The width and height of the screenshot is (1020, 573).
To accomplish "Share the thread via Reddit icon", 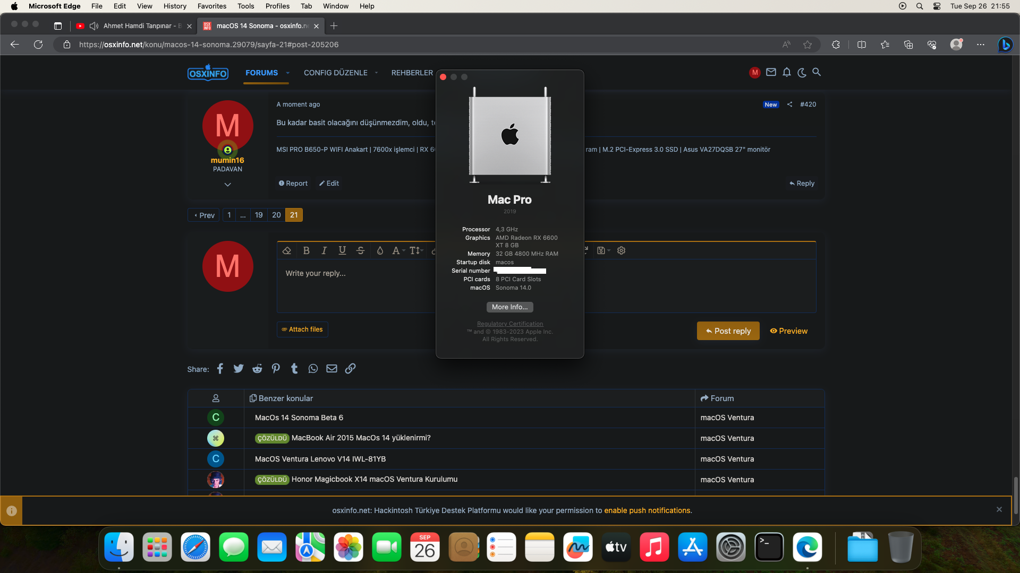I will click(x=257, y=368).
